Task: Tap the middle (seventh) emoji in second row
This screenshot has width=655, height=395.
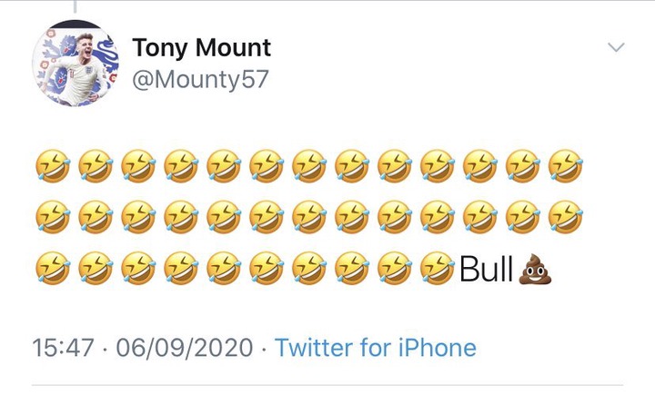Action: (x=307, y=218)
